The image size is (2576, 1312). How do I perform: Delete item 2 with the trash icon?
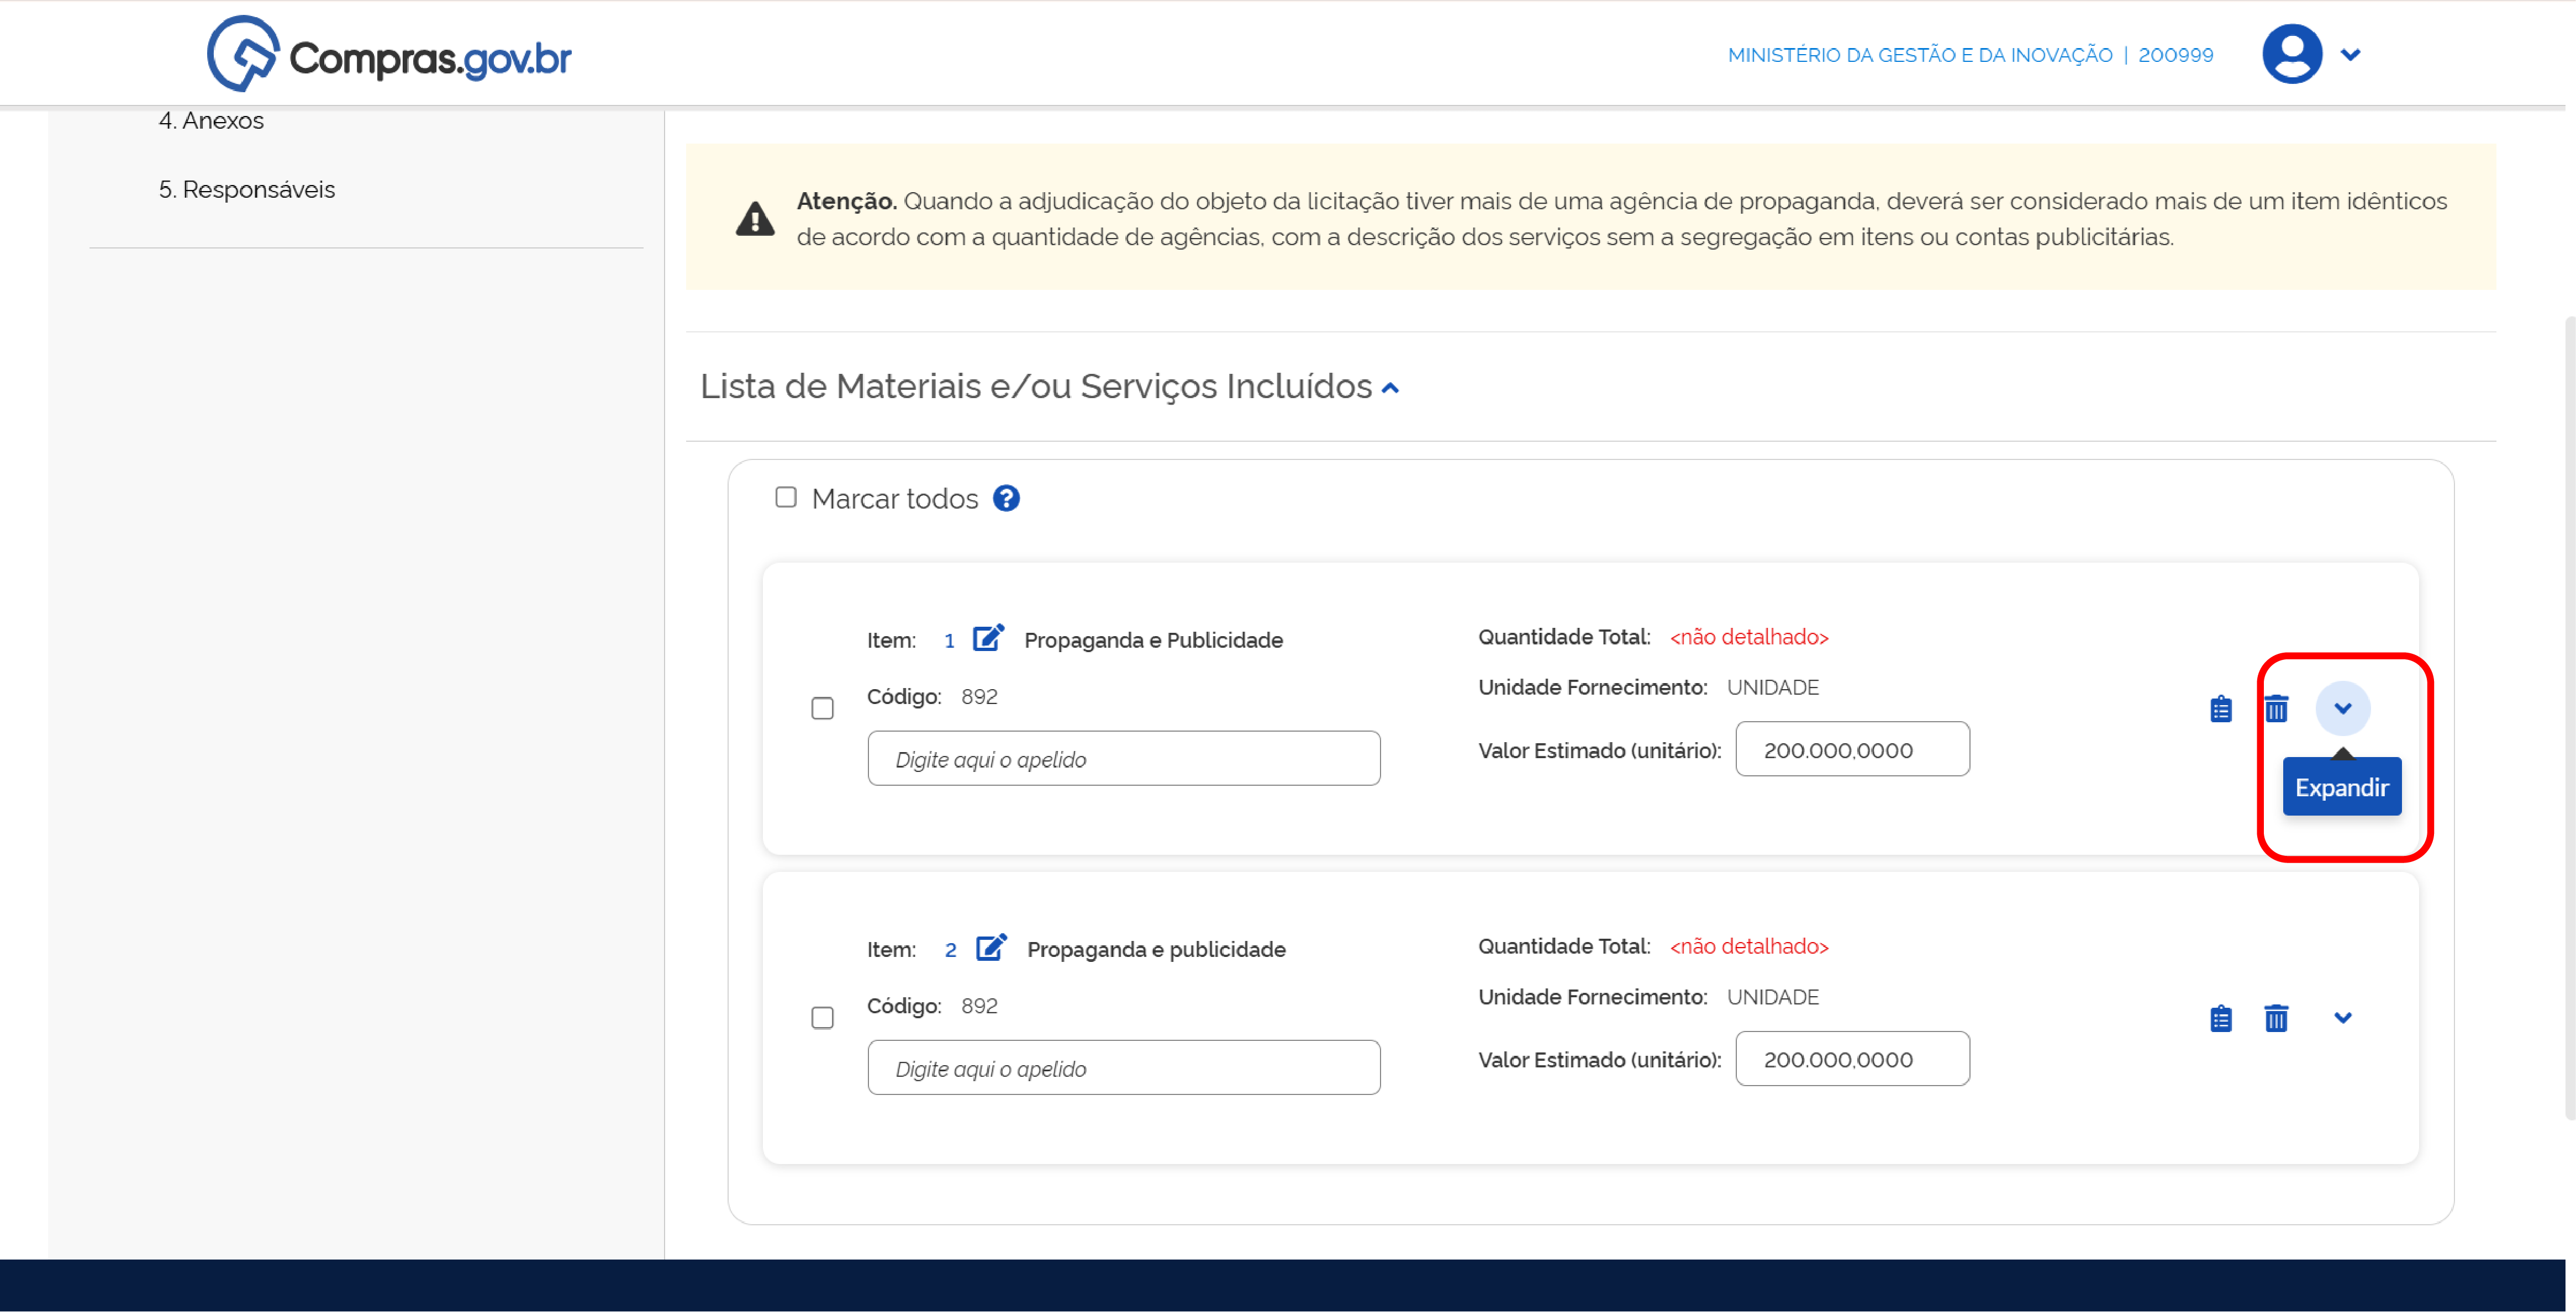(2276, 1018)
